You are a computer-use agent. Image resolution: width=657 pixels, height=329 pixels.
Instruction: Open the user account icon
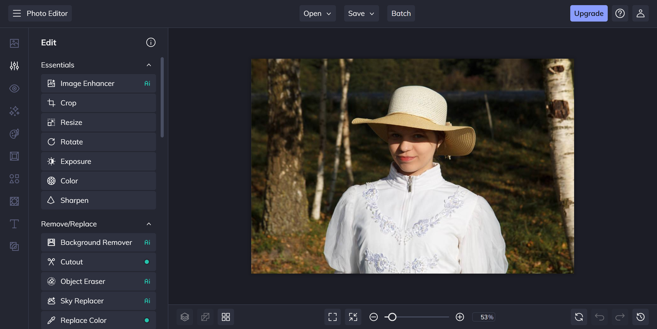[641, 13]
